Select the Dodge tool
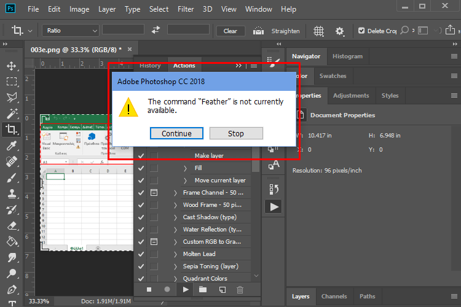This screenshot has height=307, width=461. (x=12, y=273)
